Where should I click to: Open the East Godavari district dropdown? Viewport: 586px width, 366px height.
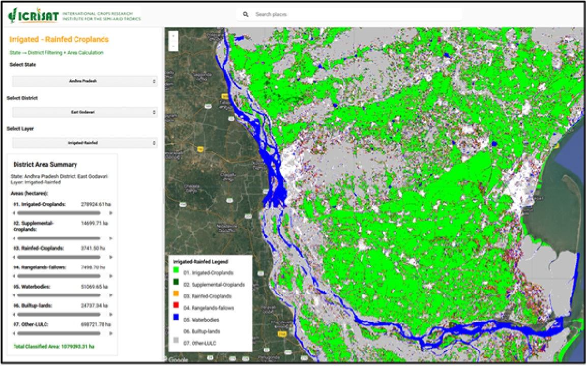point(84,112)
